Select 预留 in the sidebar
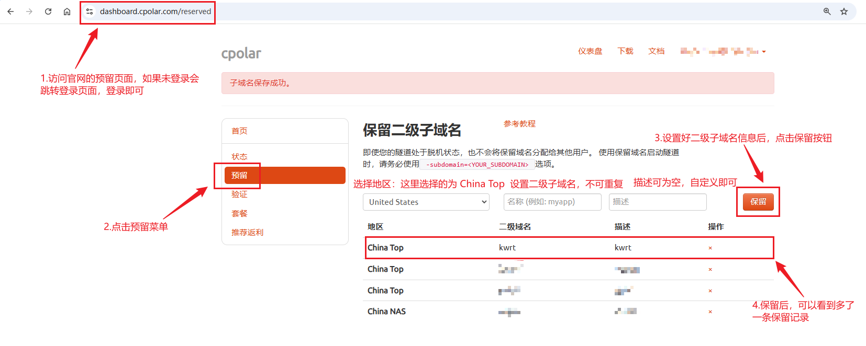This screenshot has height=346, width=866. click(285, 176)
